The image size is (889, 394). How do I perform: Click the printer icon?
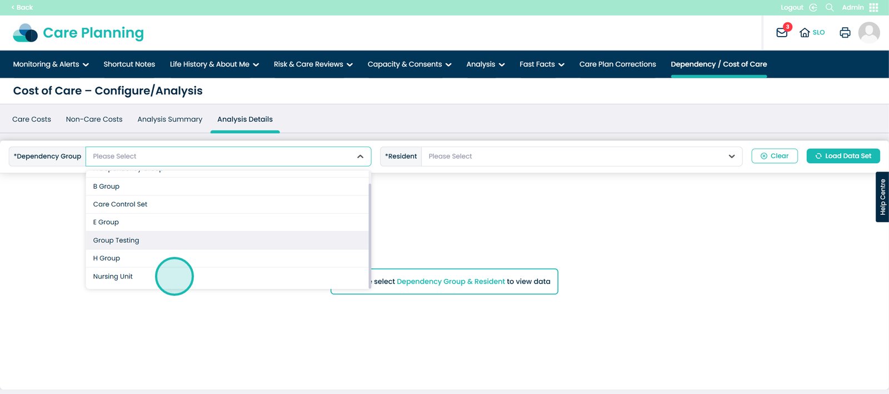coord(845,33)
